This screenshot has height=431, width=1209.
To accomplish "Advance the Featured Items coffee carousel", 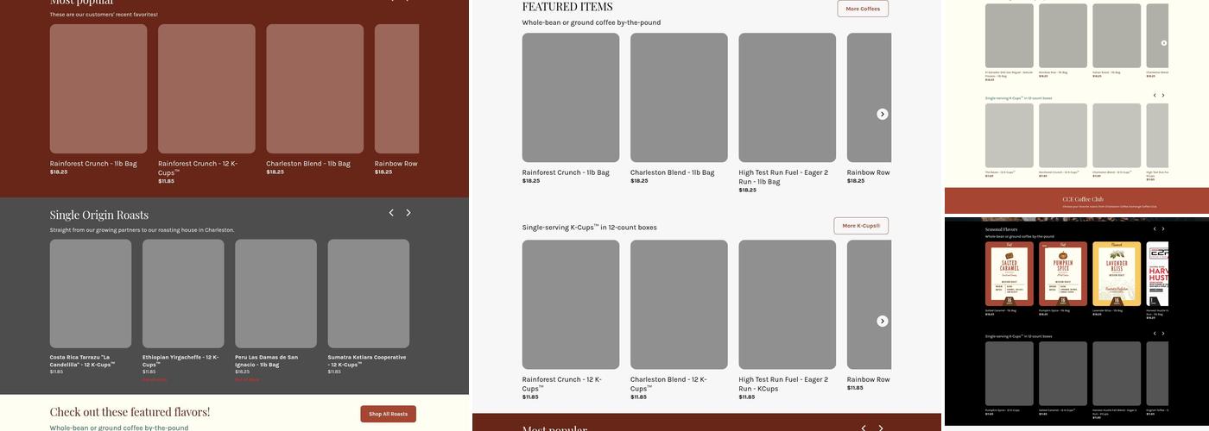I will tap(882, 114).
